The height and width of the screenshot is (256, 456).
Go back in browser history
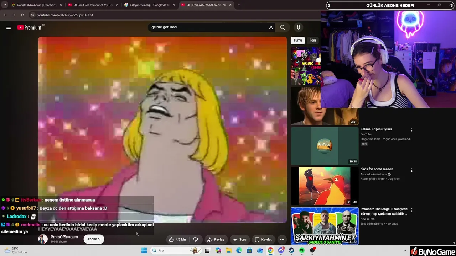(x=5, y=15)
